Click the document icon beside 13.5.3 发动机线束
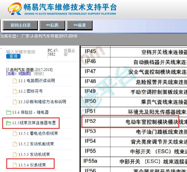Screen dimensions: 187x172 click(x=15, y=155)
